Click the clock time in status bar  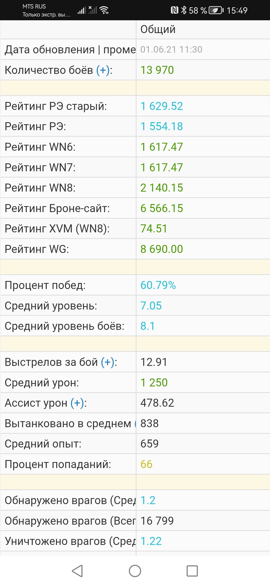click(237, 10)
